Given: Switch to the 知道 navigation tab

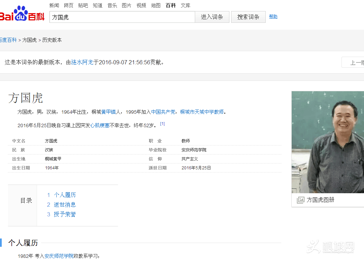Looking at the screenshot, I should 98,6.
